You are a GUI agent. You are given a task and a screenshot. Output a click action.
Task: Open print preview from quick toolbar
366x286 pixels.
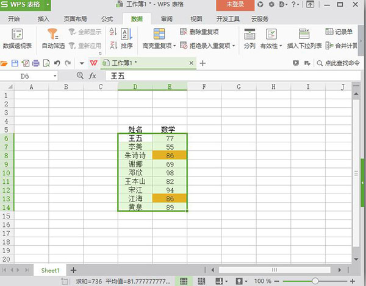click(x=46, y=63)
